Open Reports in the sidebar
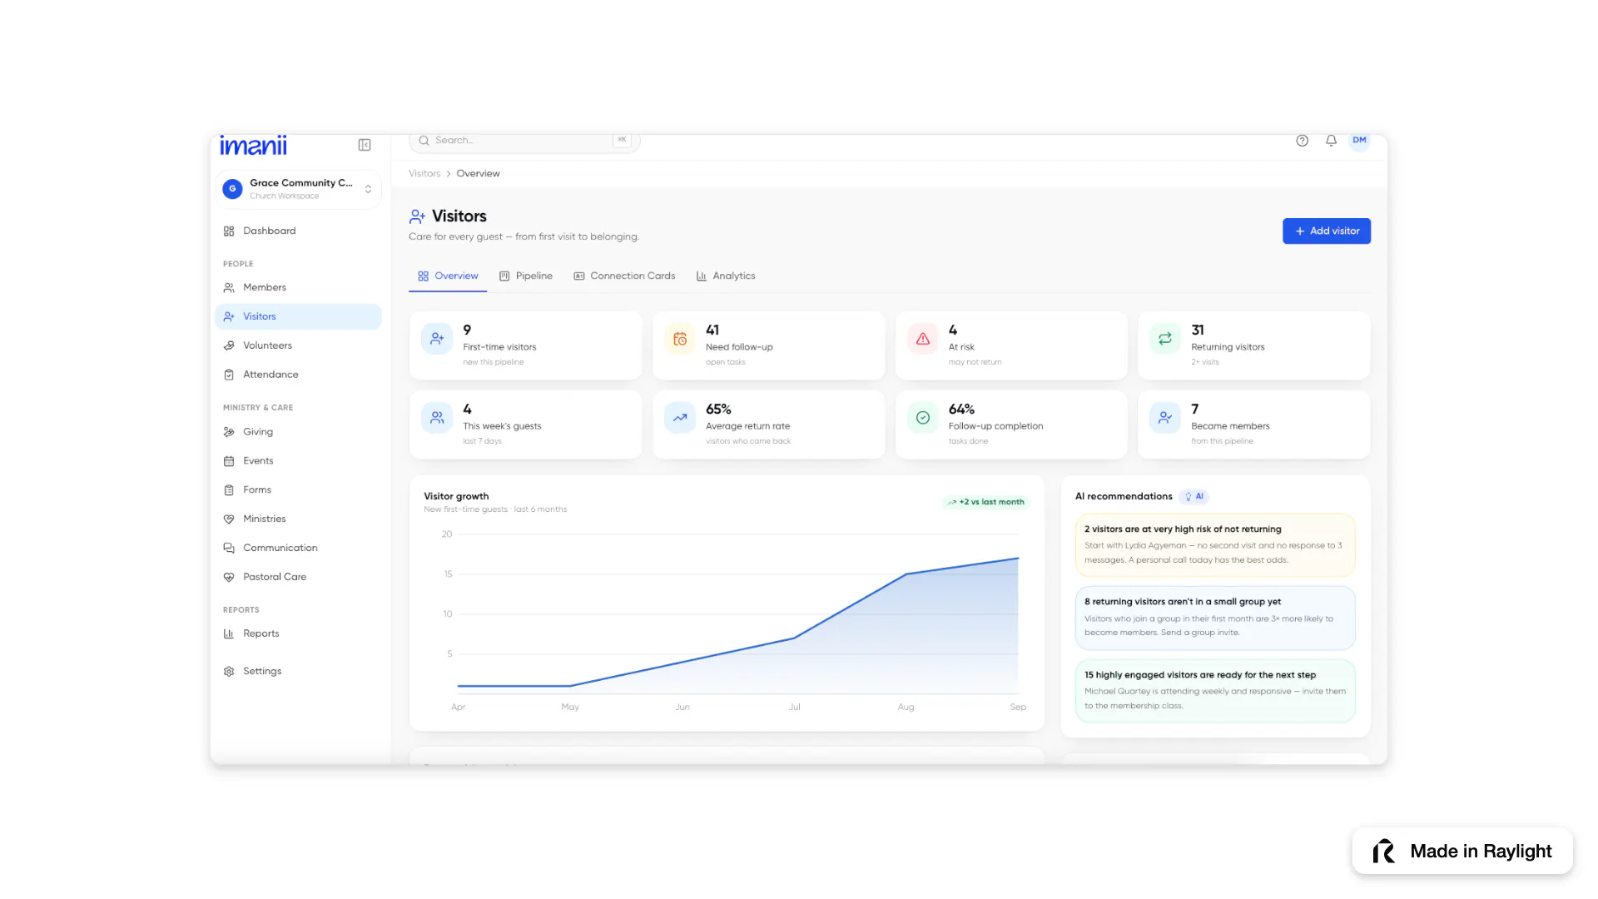Image resolution: width=1598 pixels, height=899 pixels. [298, 633]
